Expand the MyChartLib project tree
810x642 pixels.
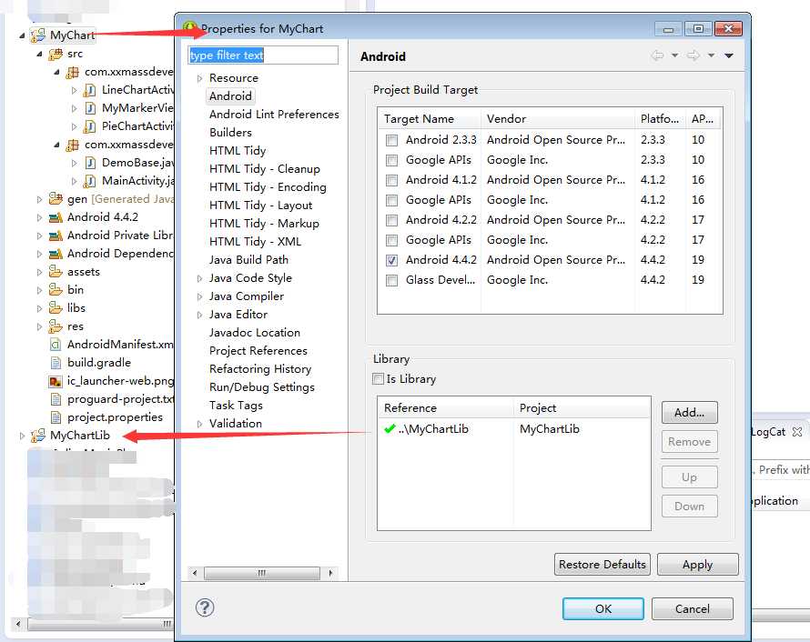[22, 436]
